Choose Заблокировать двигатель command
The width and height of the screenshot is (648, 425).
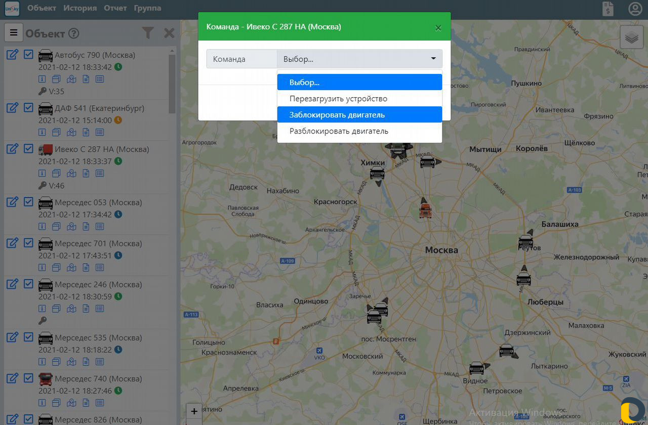point(359,114)
